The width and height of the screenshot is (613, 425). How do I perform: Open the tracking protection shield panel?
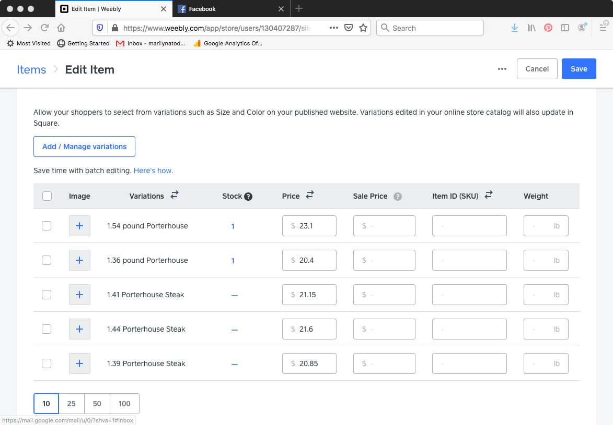(x=99, y=28)
